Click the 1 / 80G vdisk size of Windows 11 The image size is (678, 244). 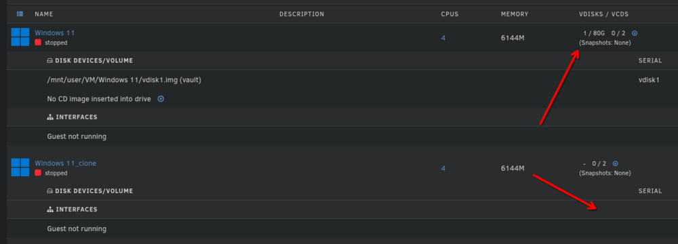594,33
